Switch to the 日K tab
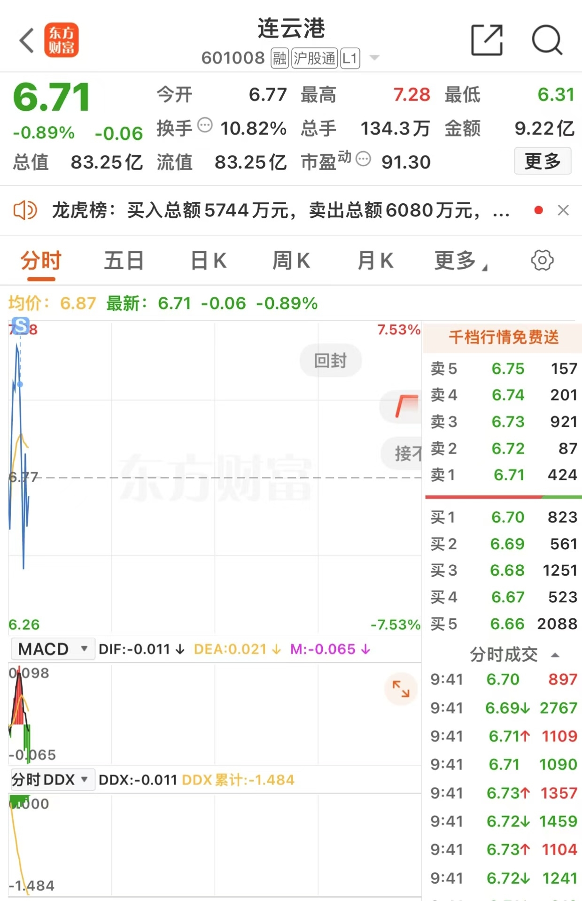Viewport: 582px width, 901px height. [209, 261]
